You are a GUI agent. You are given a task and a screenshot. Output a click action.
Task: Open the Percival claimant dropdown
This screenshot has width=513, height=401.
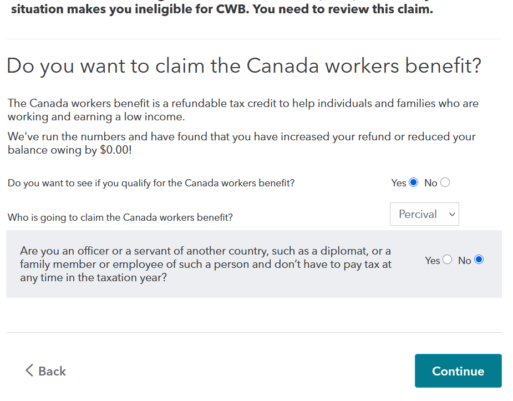424,214
